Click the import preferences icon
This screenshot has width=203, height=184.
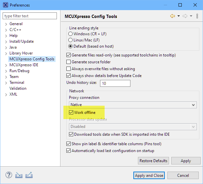pyautogui.click(x=19, y=175)
